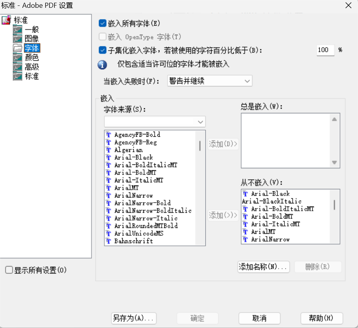Select 高级 in the settings tree
Image resolution: width=358 pixels, height=328 pixels.
32,67
